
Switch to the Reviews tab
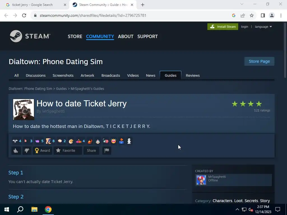pos(193,75)
